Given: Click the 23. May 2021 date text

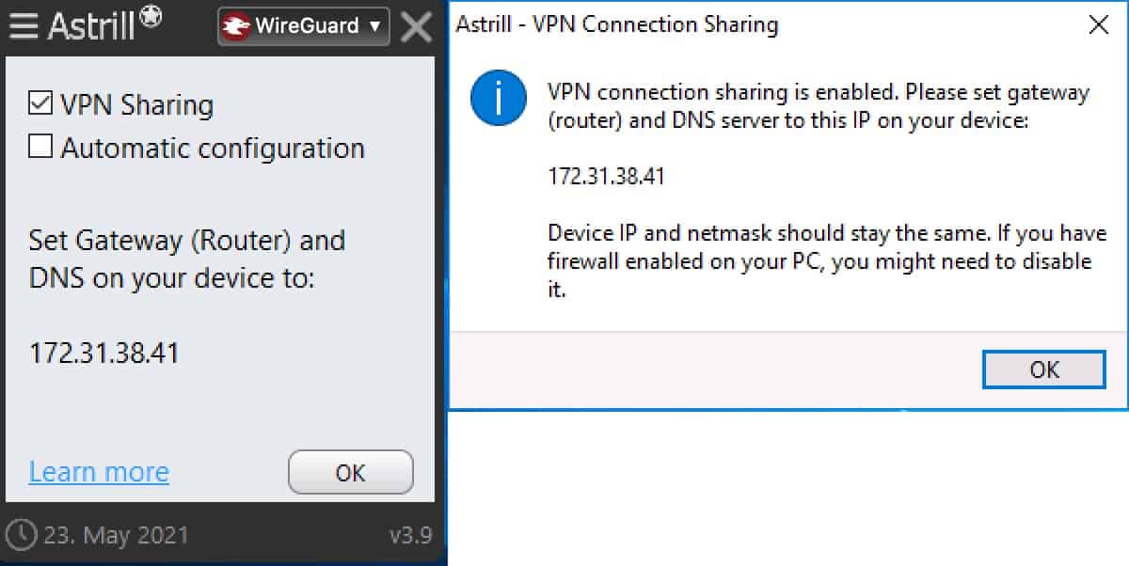Looking at the screenshot, I should (x=118, y=536).
